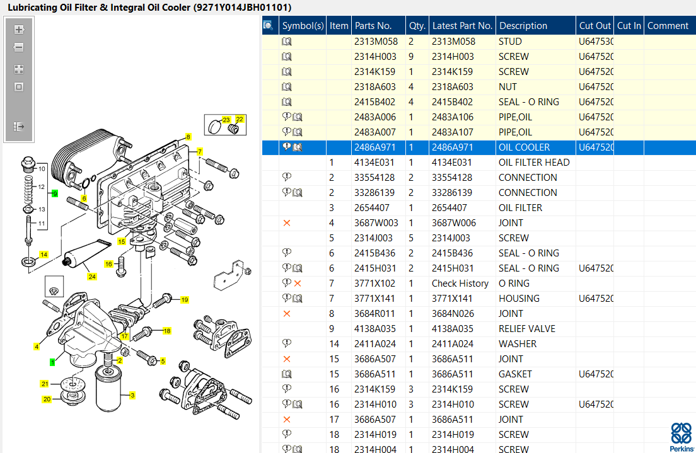This screenshot has height=453, width=696.
Task: Select latest part number 3687W006
Action: click(463, 223)
